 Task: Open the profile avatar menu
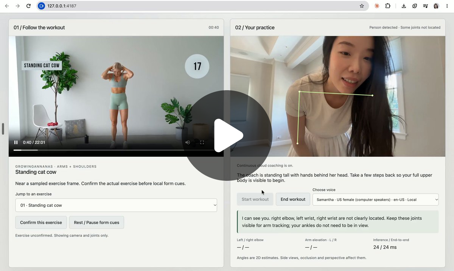(436, 6)
